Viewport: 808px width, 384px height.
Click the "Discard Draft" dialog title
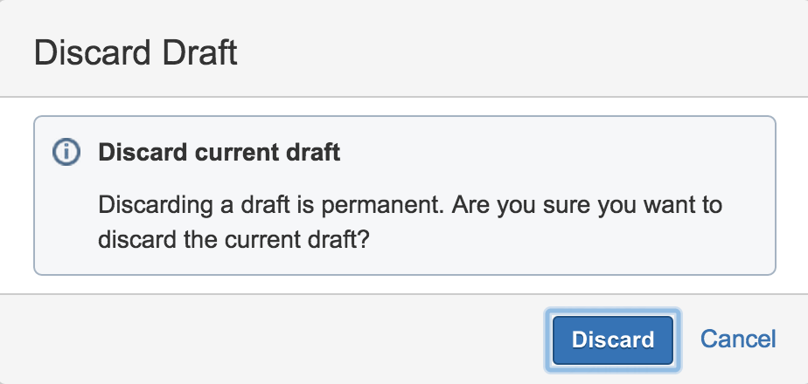pyautogui.click(x=136, y=52)
